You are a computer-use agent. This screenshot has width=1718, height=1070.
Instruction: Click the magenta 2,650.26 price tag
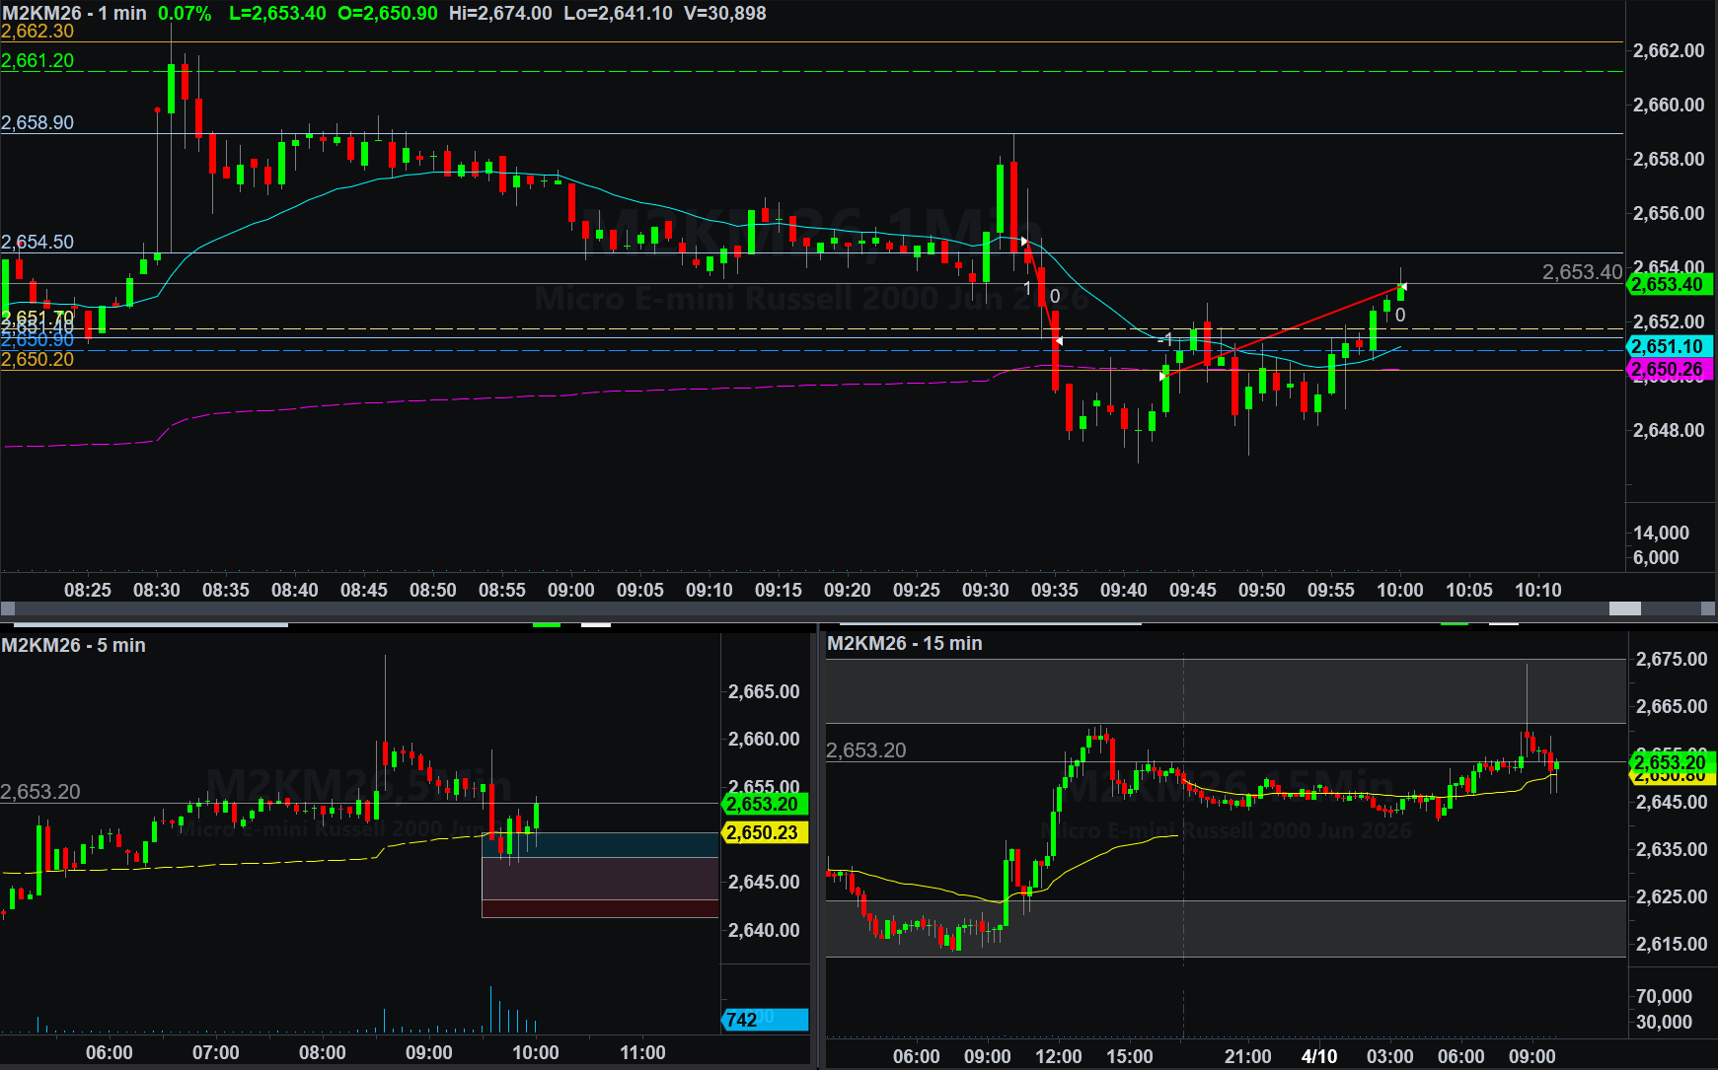1668,370
